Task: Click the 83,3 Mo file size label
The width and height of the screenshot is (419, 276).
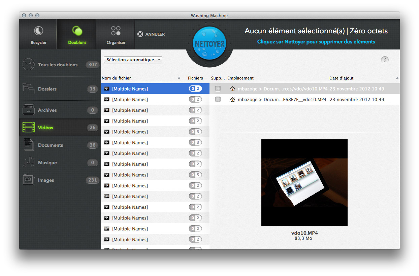Action: coord(303,238)
